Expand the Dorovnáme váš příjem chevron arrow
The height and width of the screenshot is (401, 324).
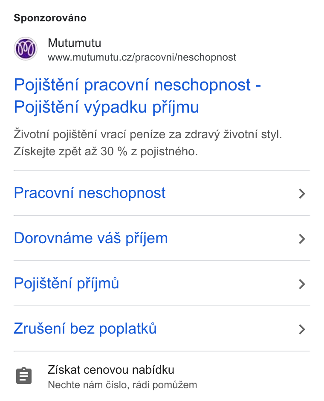coord(302,239)
